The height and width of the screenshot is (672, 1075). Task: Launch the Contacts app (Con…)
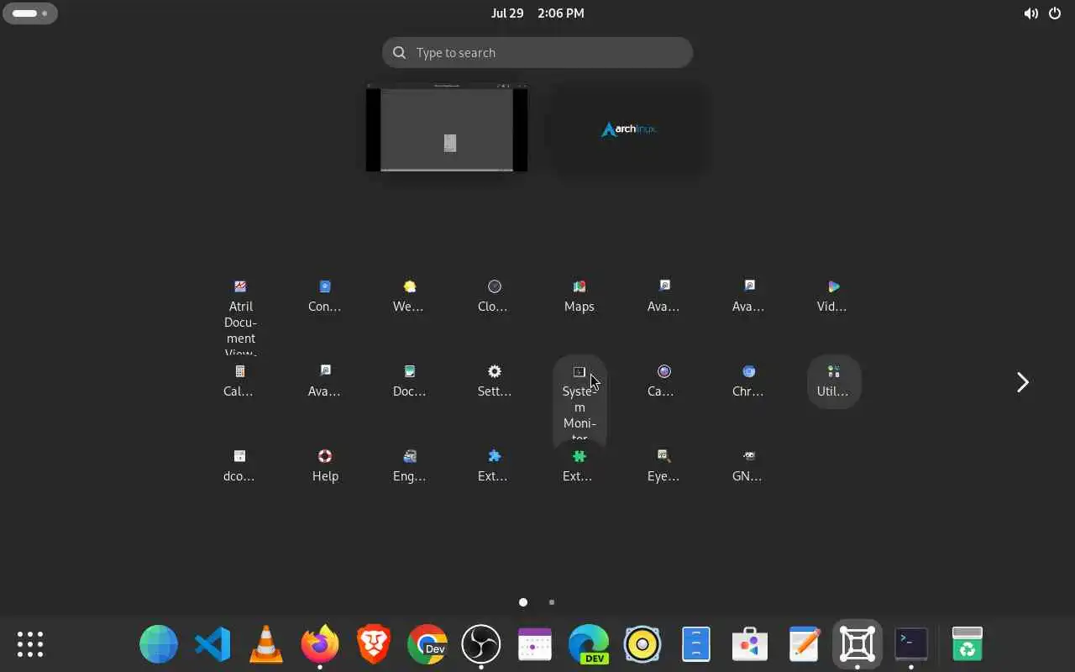pos(325,296)
